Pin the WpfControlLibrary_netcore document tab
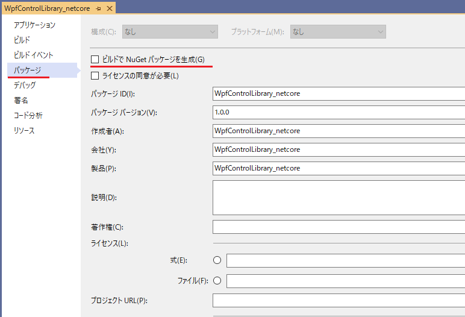 coord(98,8)
